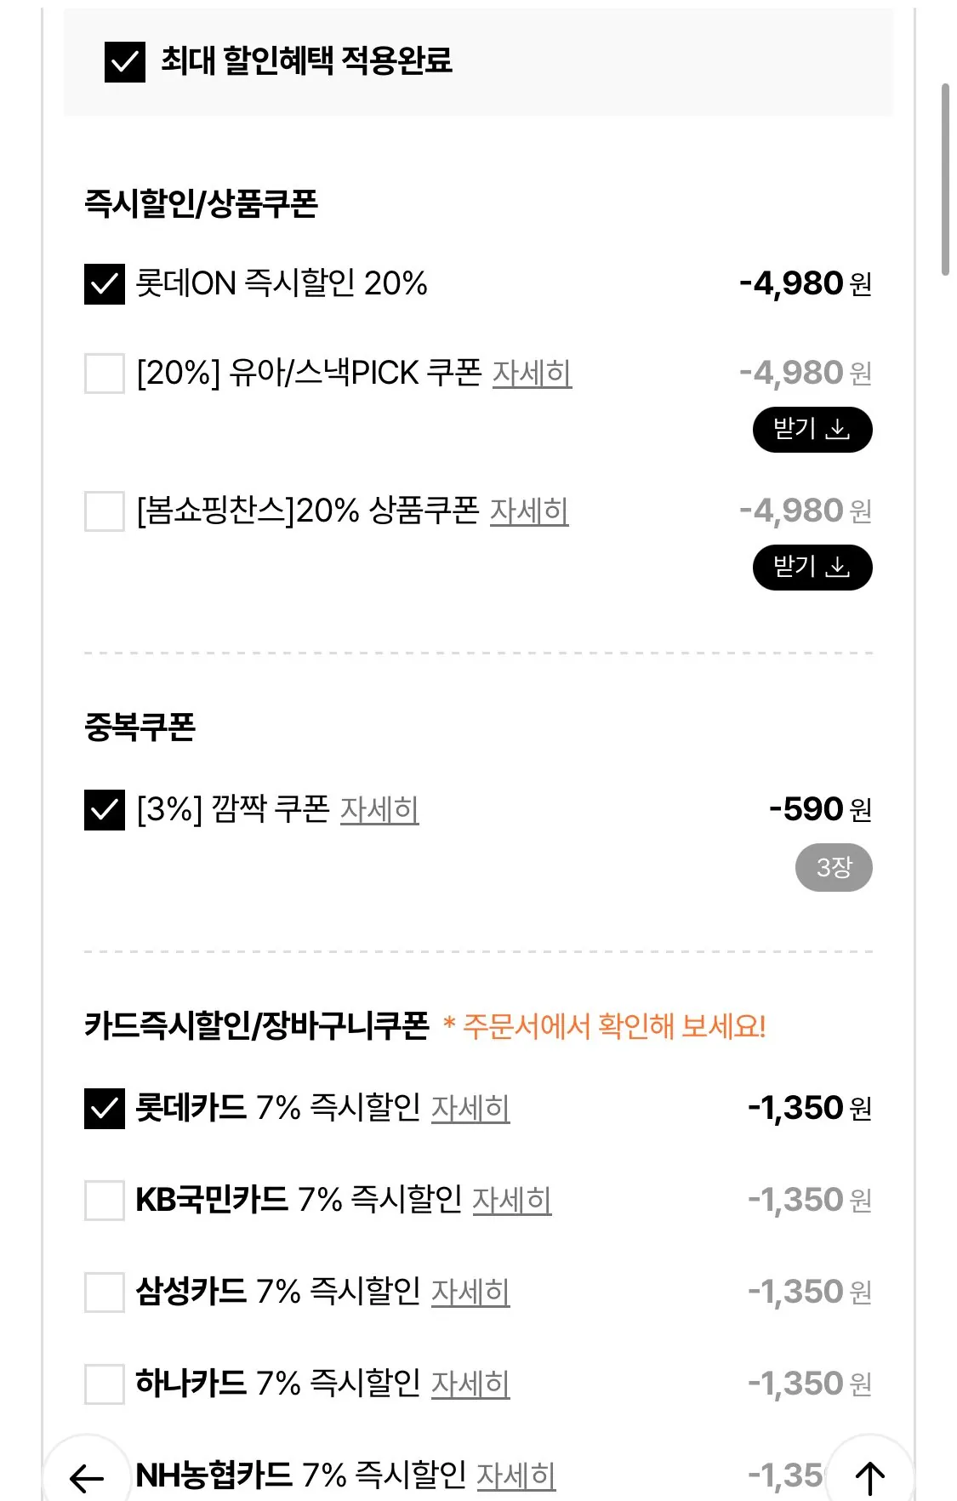
Task: Download the 봄쇼핑찬스 coupon via 받기
Action: pyautogui.click(x=812, y=568)
